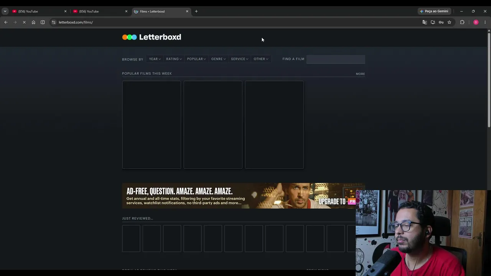
Task: Open the pink profile avatar menu
Action: pos(476,22)
